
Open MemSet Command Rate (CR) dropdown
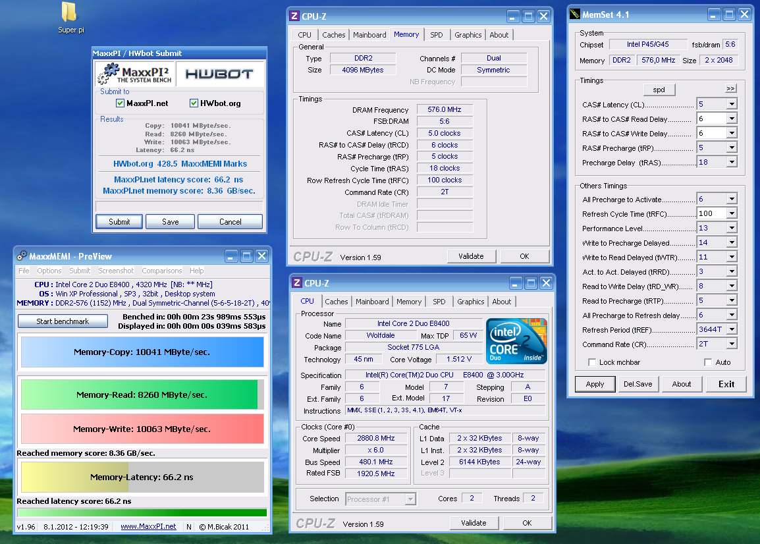pos(732,344)
